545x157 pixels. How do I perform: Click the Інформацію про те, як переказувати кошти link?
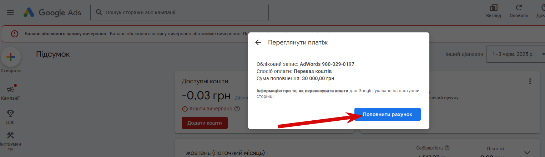pyautogui.click(x=302, y=91)
